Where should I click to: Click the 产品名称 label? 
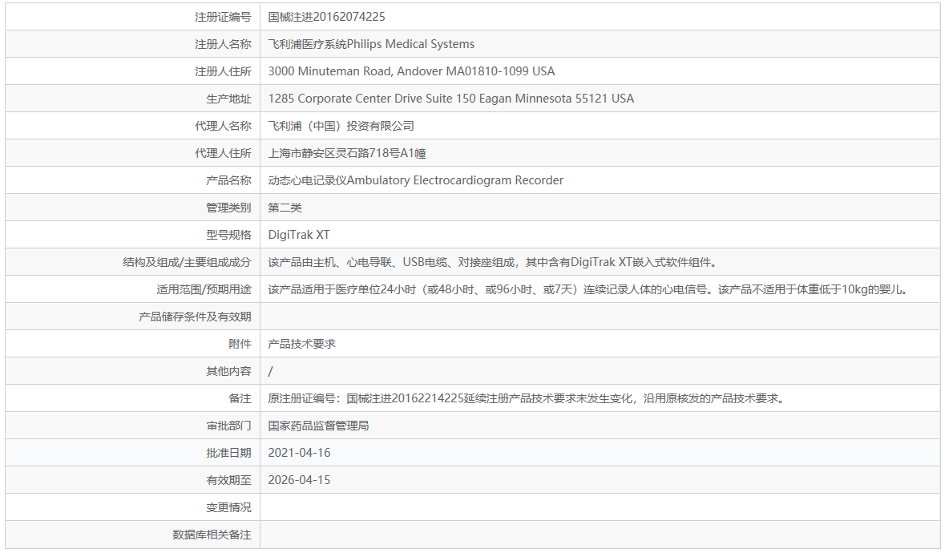point(229,180)
